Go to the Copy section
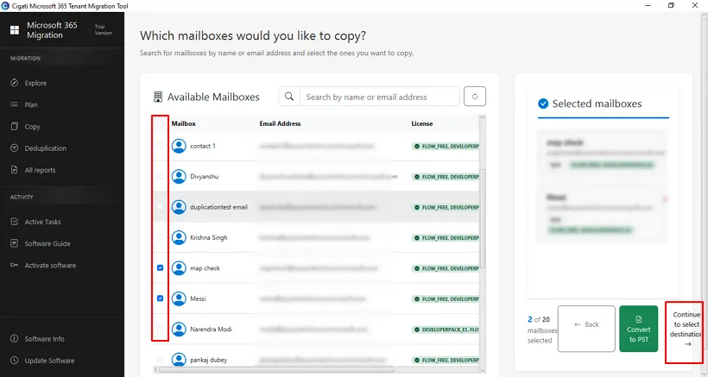The width and height of the screenshot is (708, 377). tap(32, 127)
